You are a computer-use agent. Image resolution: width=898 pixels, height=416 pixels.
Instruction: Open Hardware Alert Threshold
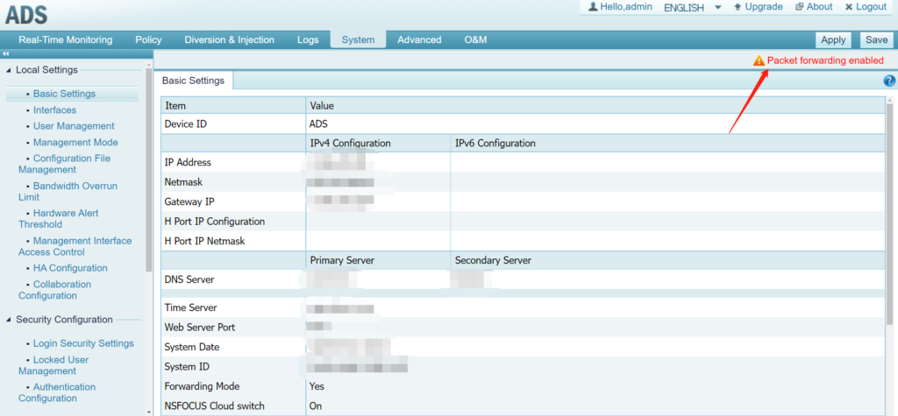click(x=59, y=219)
